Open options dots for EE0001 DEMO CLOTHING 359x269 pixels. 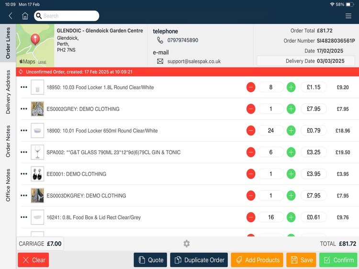pos(24,174)
